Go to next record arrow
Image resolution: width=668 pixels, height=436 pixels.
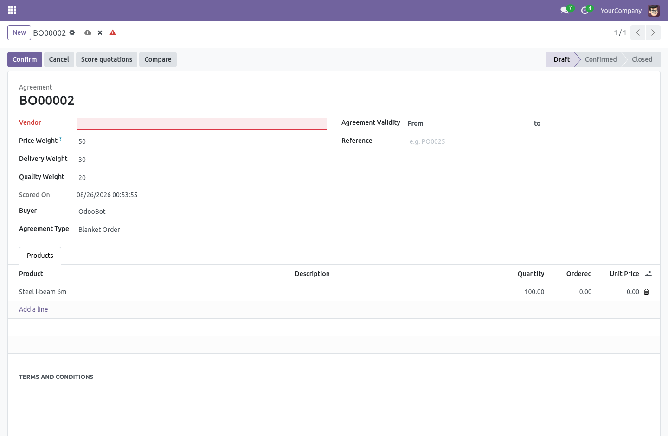(x=653, y=32)
